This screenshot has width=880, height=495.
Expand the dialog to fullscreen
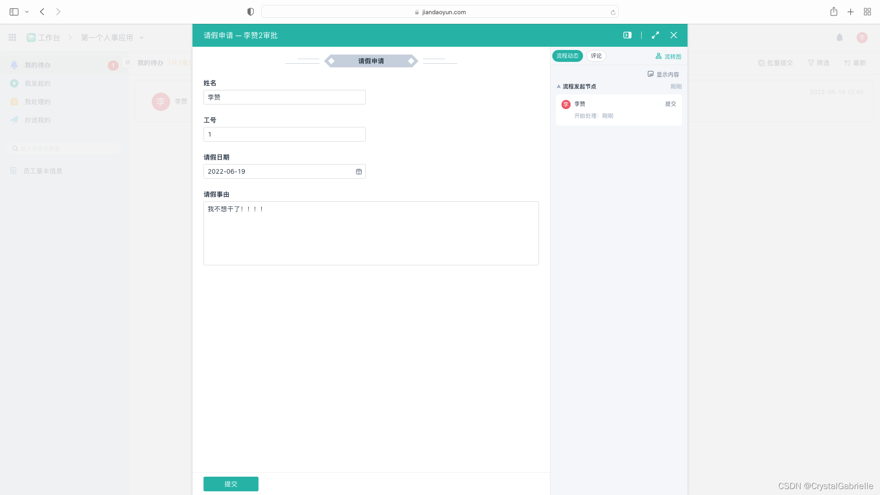[x=655, y=35]
